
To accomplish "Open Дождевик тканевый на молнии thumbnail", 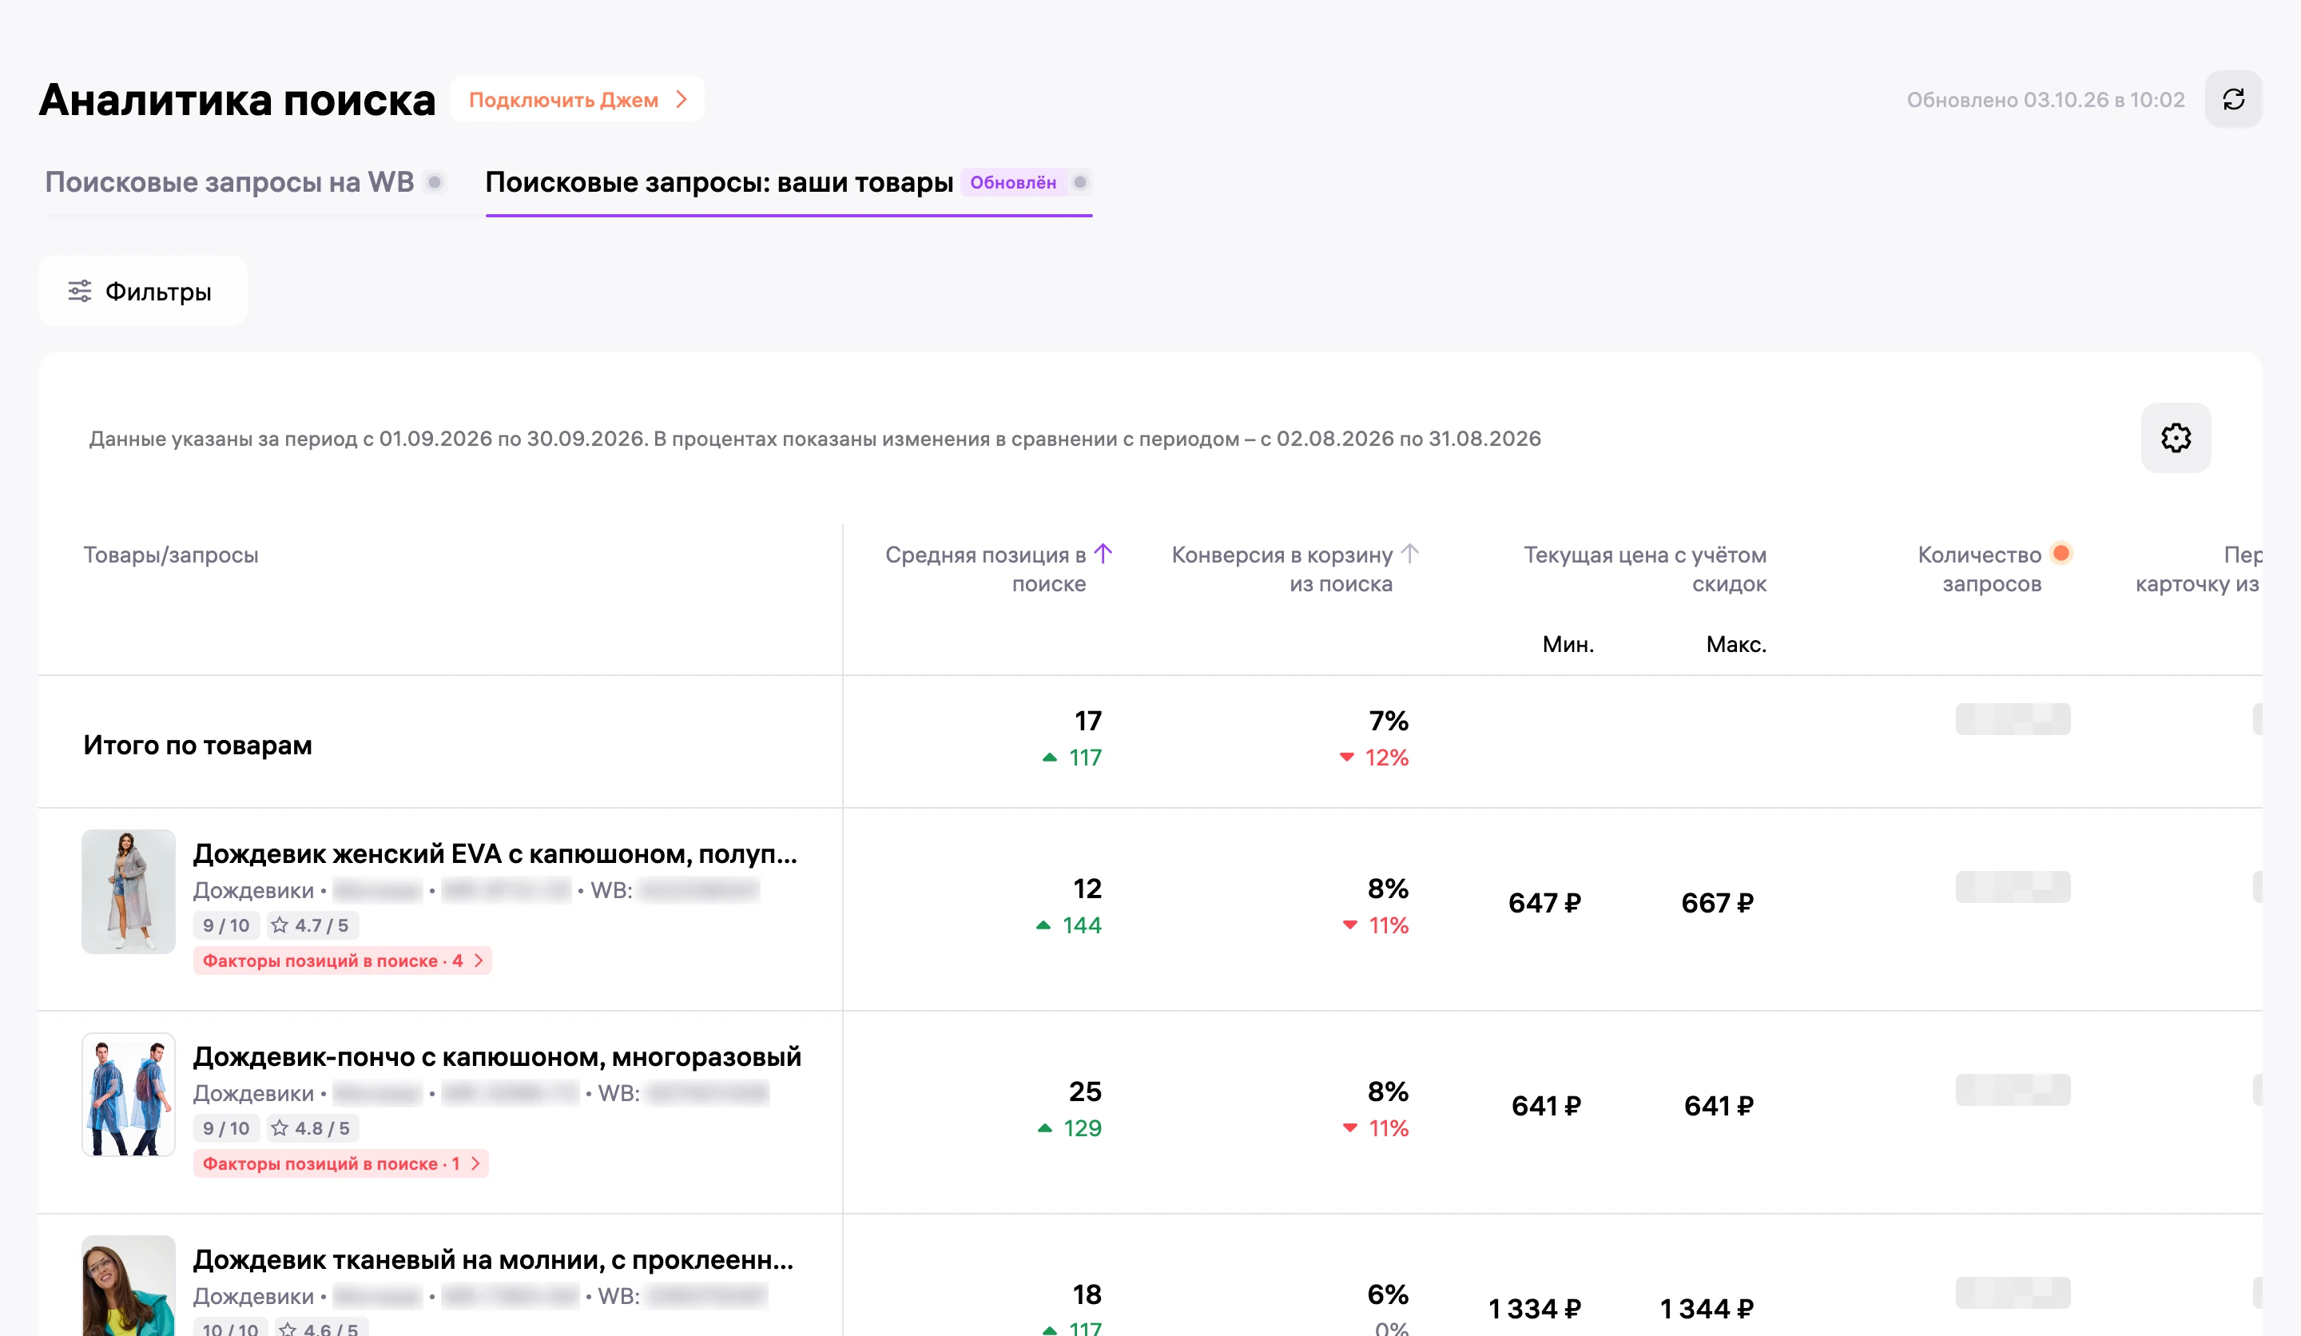I will (x=129, y=1286).
